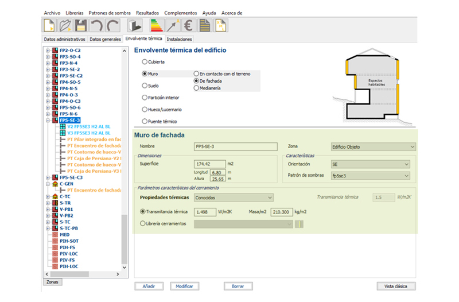
Task: Click the Masa/m2 field showing 210.300
Action: click(282, 212)
